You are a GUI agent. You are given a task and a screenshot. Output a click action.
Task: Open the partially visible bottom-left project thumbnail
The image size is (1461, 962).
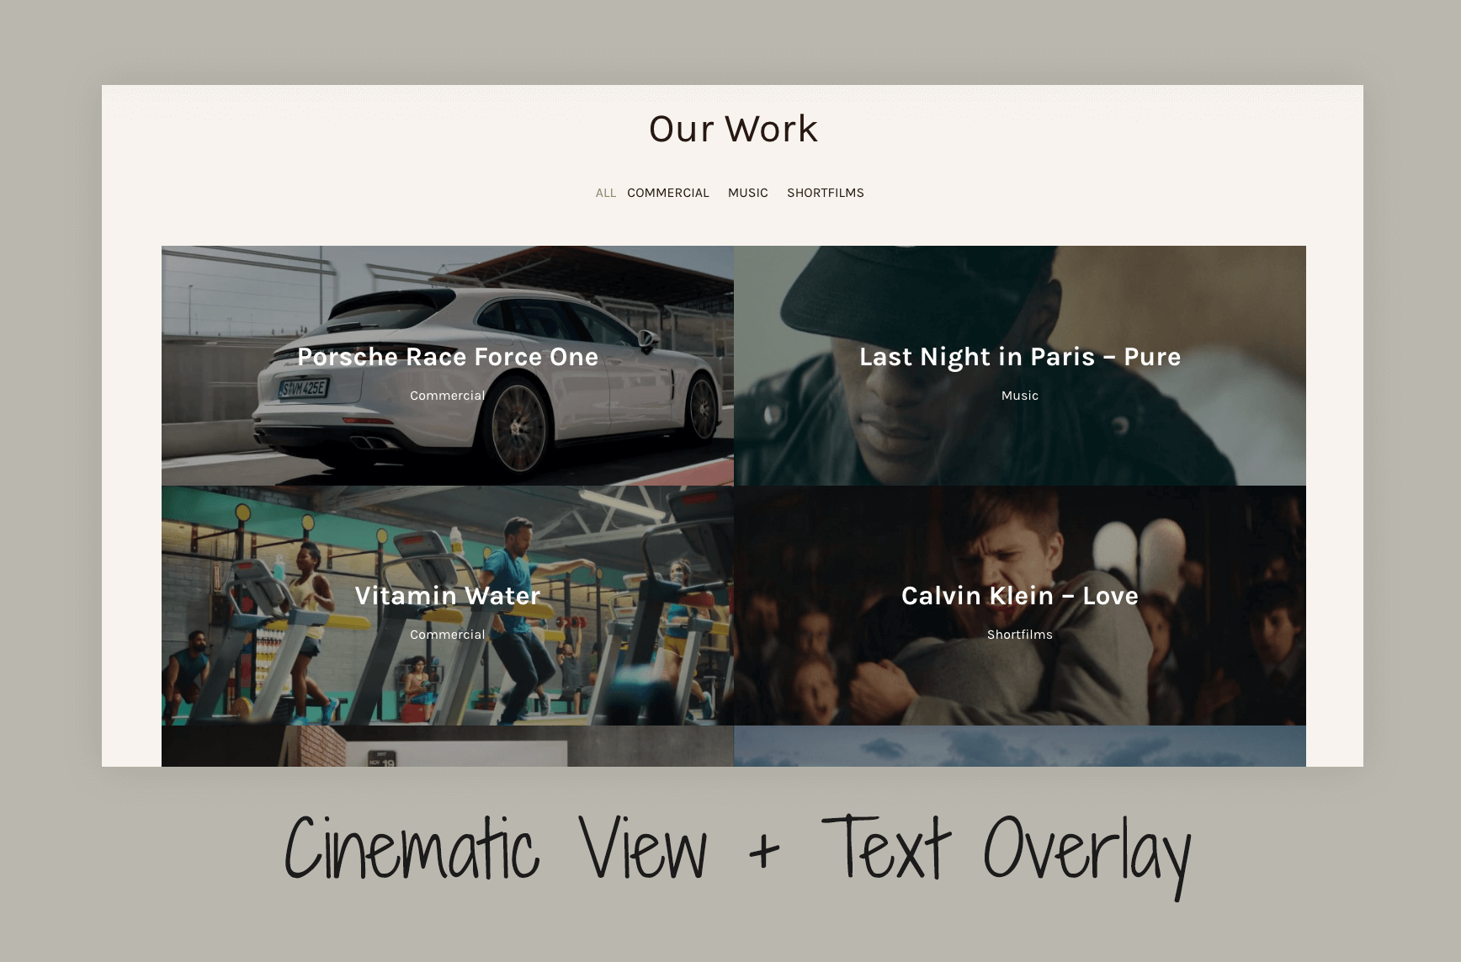[447, 747]
